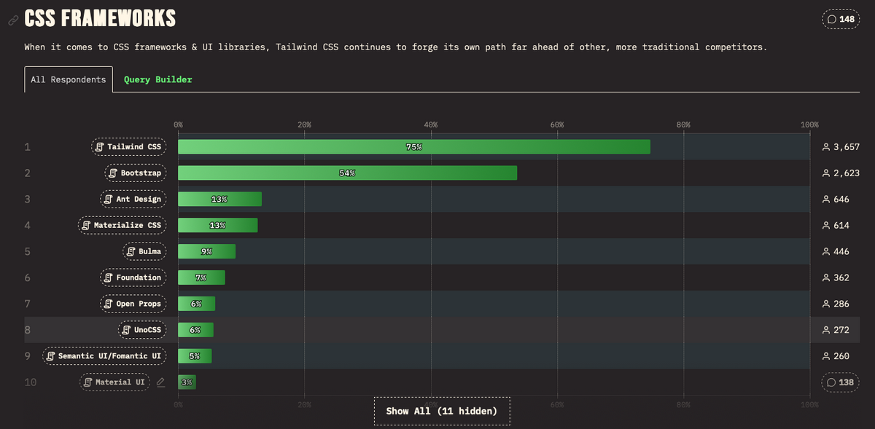Click the Foundation 7% bar
The width and height of the screenshot is (875, 429).
202,278
